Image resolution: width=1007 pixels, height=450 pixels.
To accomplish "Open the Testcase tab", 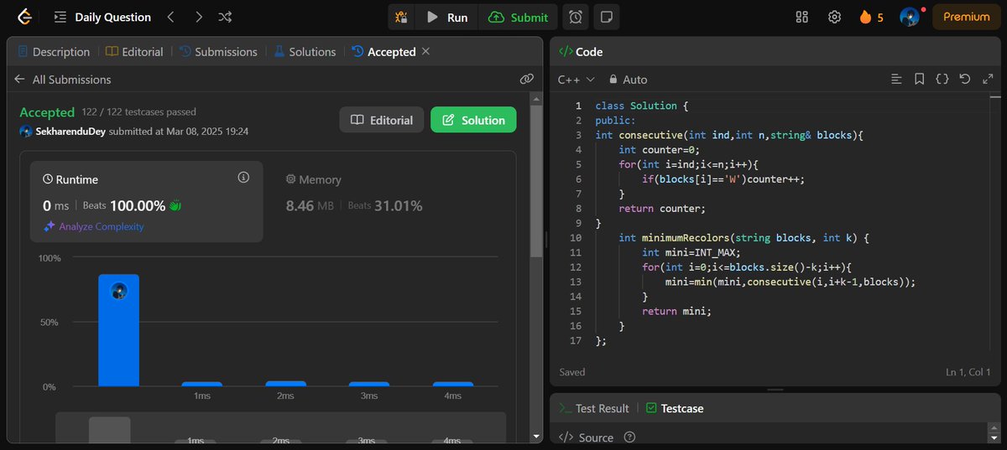I will (x=675, y=408).
